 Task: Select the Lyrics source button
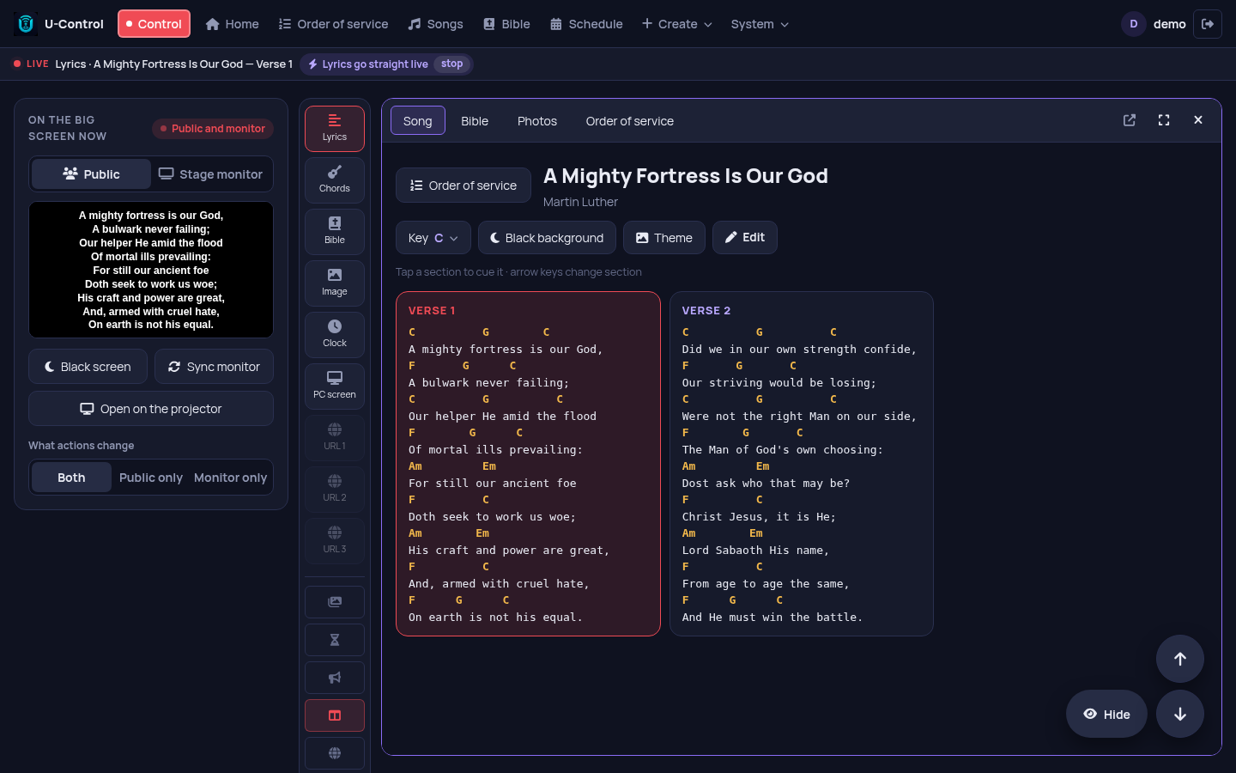335,129
